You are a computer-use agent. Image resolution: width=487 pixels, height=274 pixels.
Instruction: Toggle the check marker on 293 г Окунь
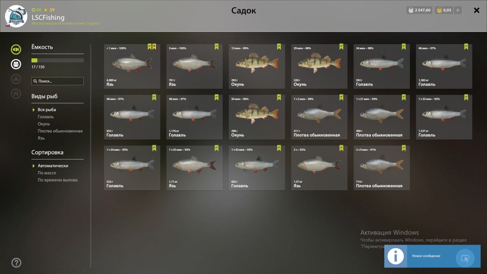point(279,47)
